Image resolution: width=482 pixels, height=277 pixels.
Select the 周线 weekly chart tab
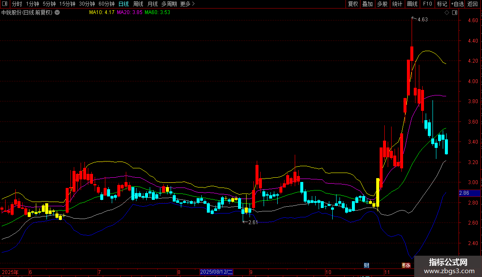coord(138,4)
